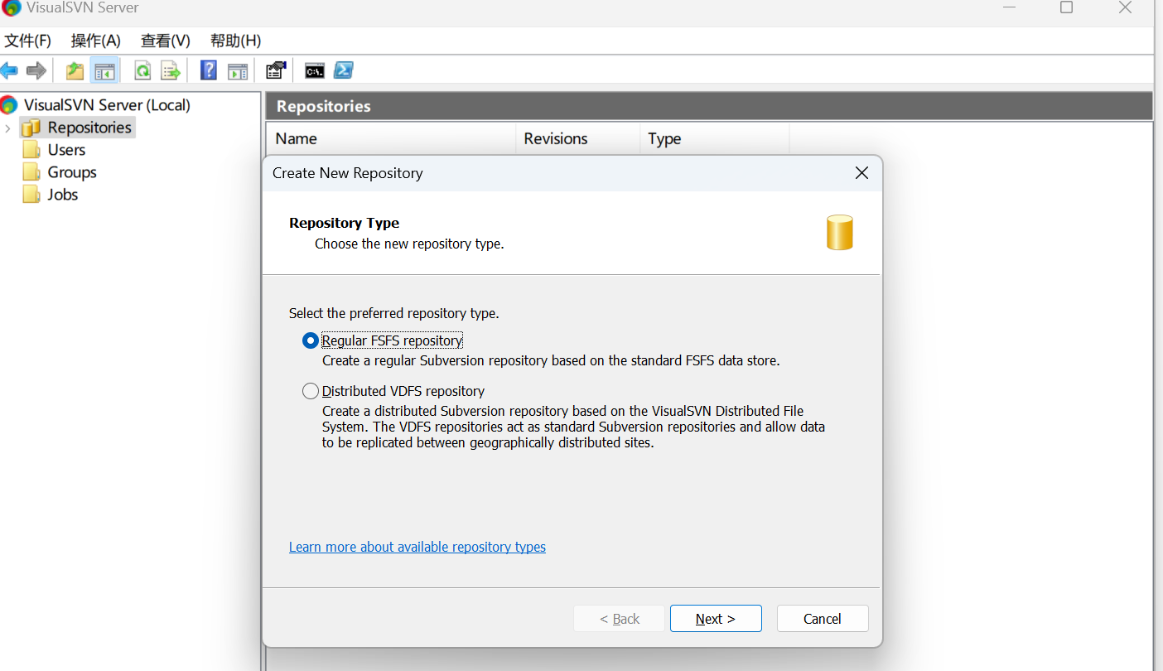
Task: Toggle the Show/Hide Console Tree icon
Action: 104,71
